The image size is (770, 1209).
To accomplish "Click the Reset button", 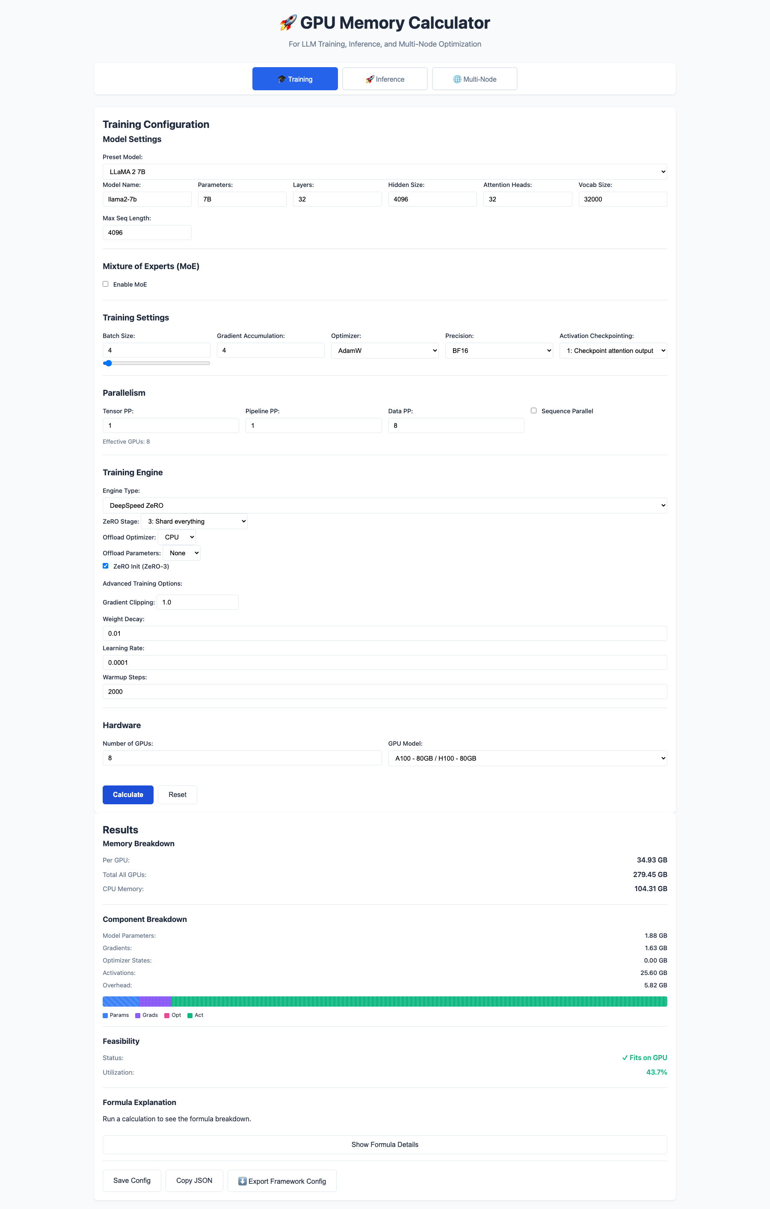I will (x=177, y=794).
